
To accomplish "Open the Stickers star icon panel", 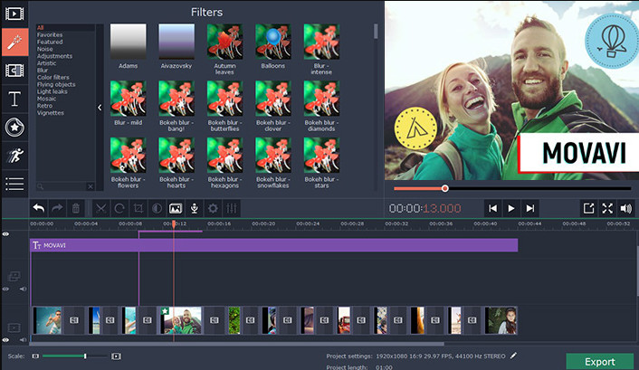I will tap(14, 127).
